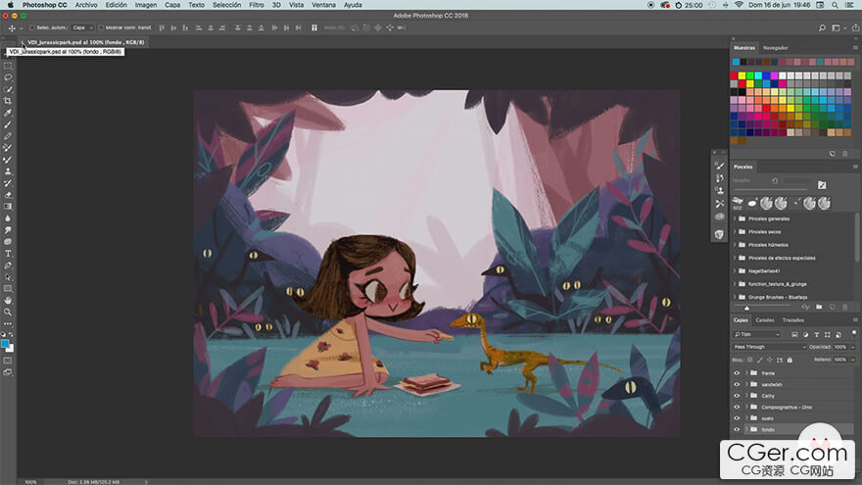Open the Pass Through blend mode dropdown
This screenshot has width=862, height=485.
coord(769,347)
